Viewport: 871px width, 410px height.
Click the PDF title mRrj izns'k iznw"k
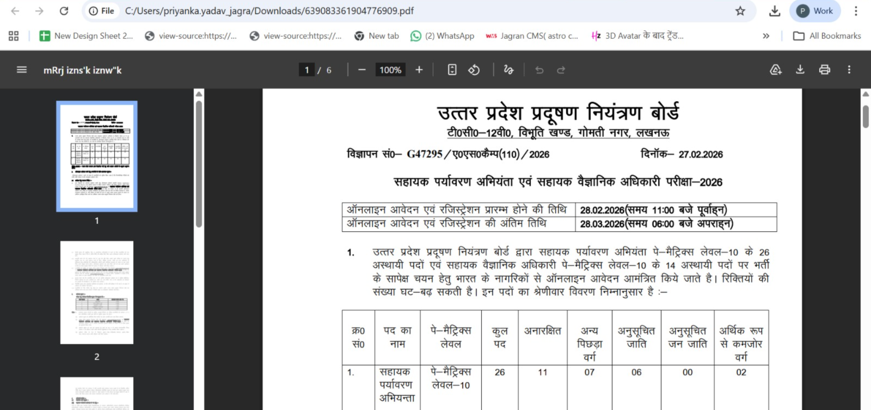(83, 70)
